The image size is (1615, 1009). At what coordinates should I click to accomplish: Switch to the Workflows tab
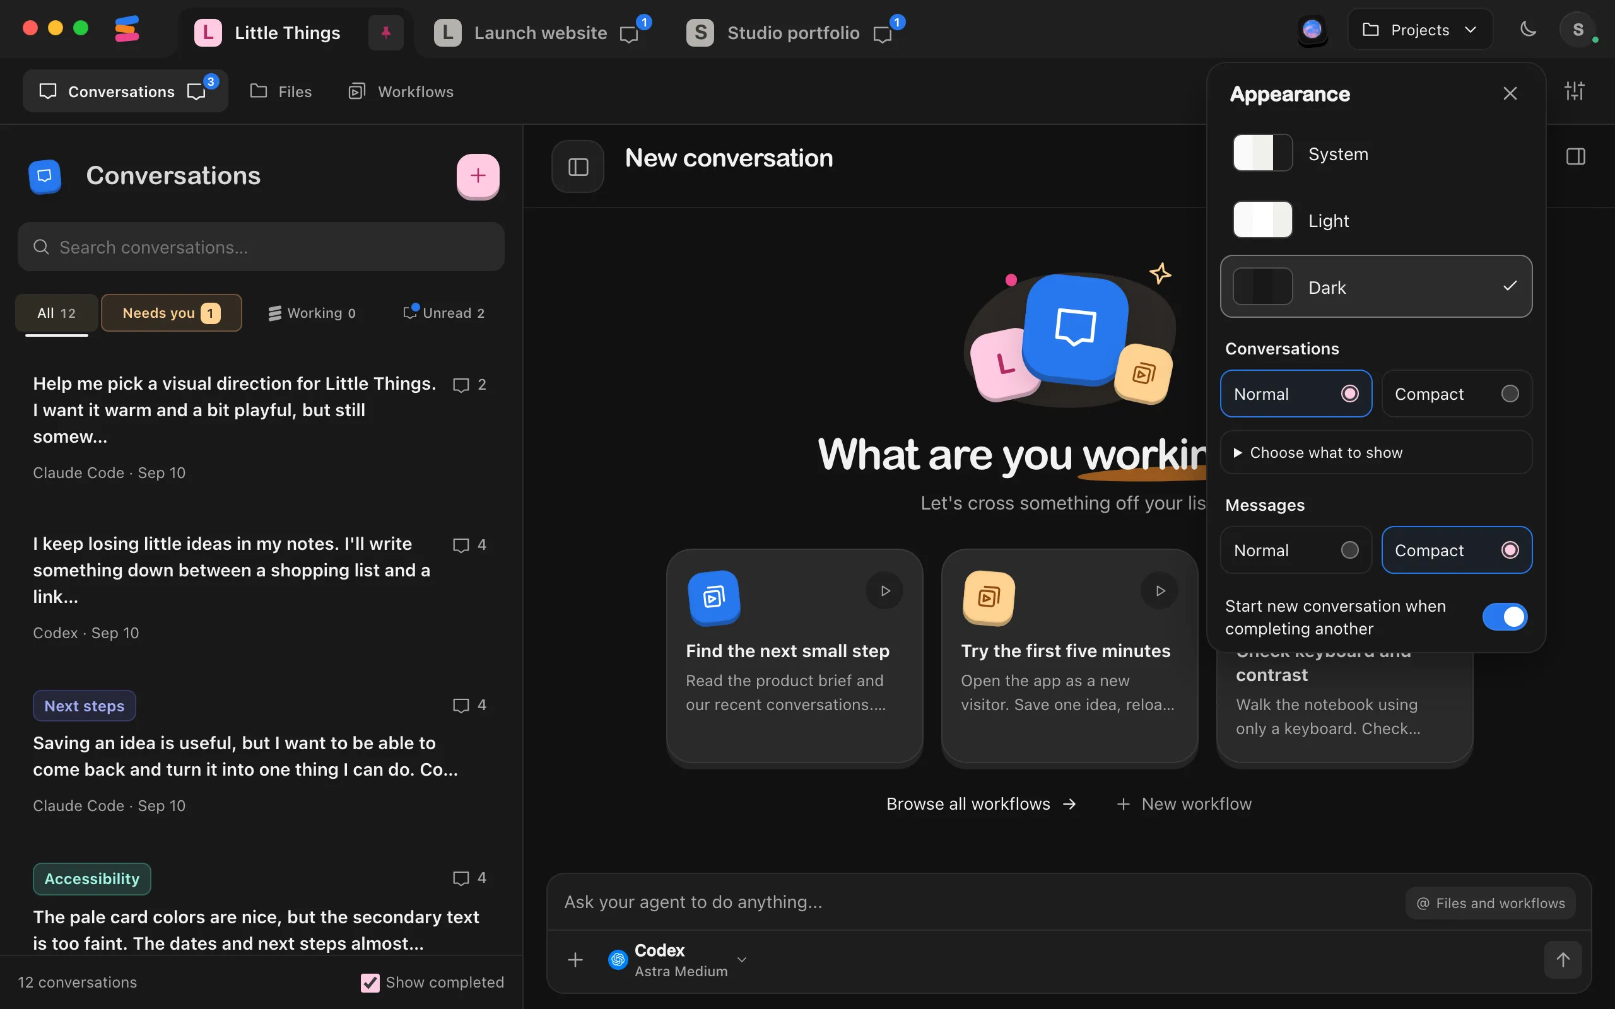[401, 91]
